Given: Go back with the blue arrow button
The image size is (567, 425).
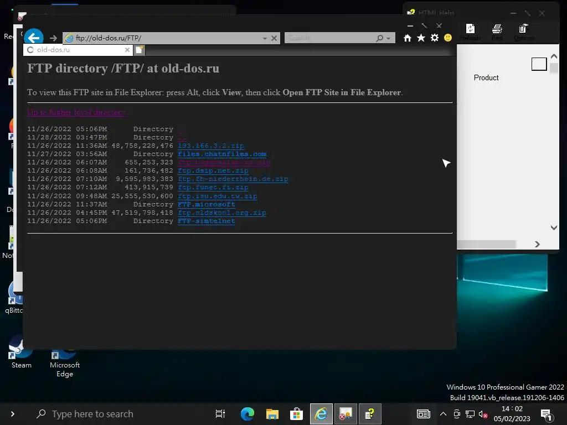Looking at the screenshot, I should click(34, 38).
